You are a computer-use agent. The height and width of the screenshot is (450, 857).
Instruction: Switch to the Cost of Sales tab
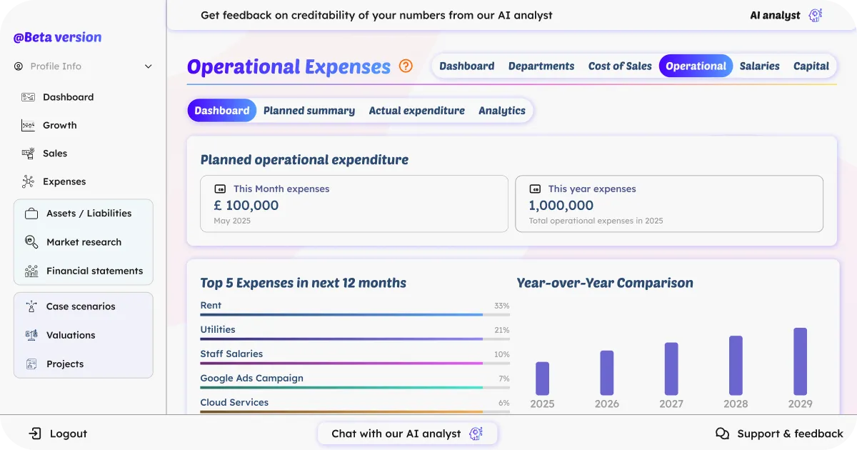(x=620, y=66)
